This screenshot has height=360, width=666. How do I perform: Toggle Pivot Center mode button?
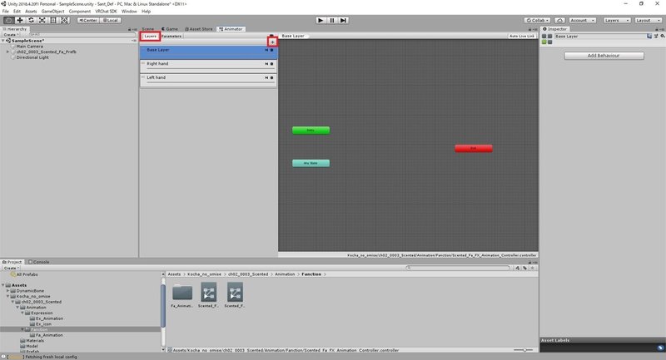click(x=88, y=20)
